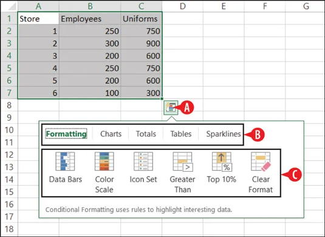Select row 12 header

tap(9, 155)
